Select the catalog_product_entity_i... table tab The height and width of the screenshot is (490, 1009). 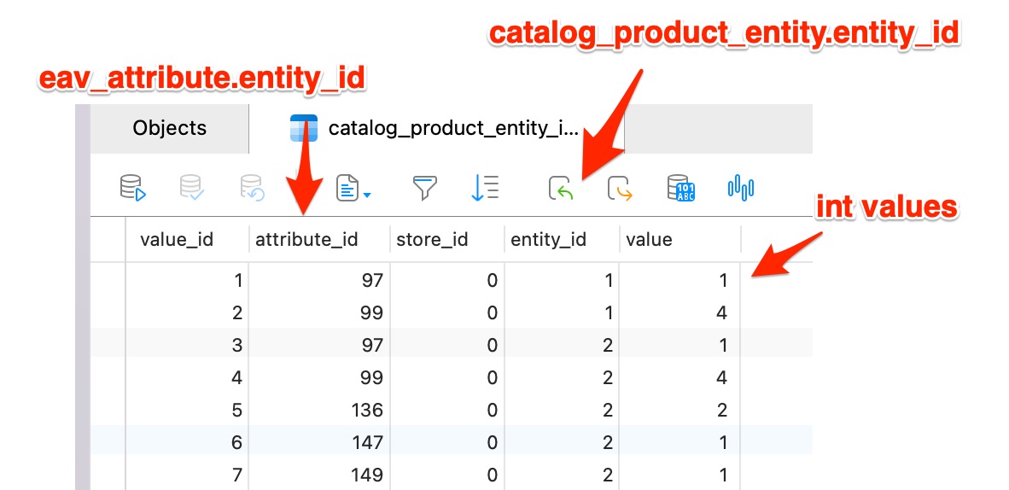coord(437,129)
